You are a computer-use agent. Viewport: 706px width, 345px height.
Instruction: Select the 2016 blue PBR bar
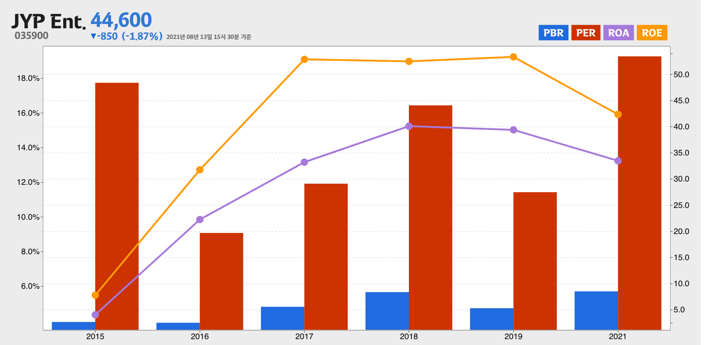coord(178,326)
